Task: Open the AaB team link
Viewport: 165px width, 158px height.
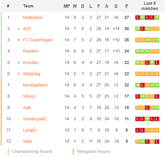Action: [x=27, y=108]
